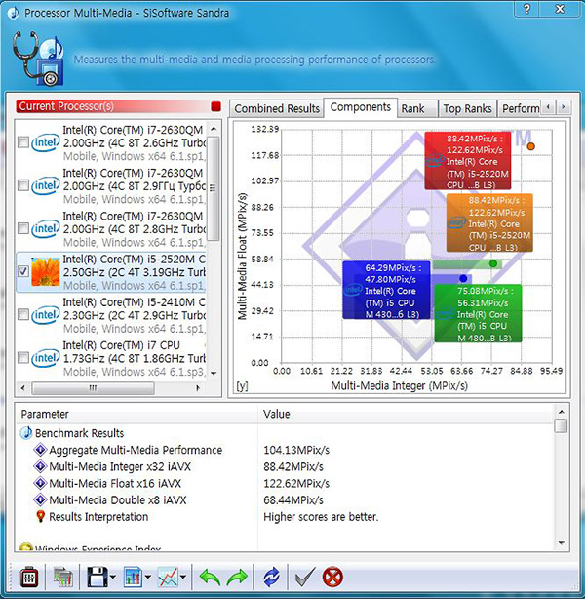Click the processor list vertical scrollbar thumb

point(214,188)
